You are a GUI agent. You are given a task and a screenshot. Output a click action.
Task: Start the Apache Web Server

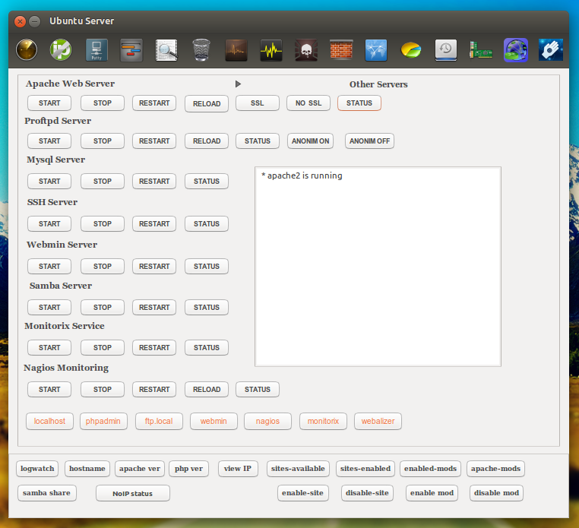coord(49,103)
